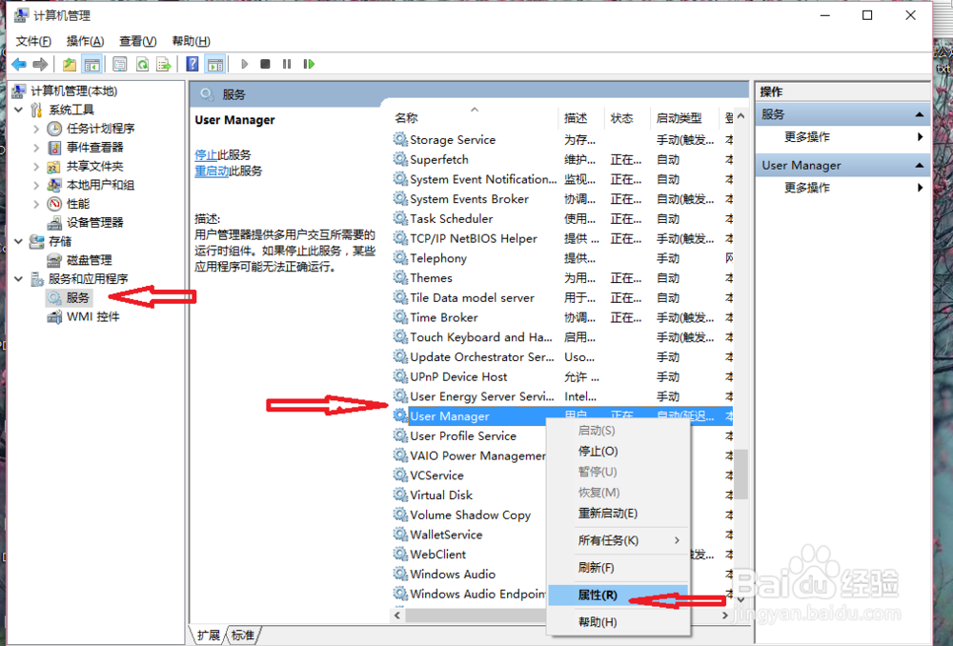Image resolution: width=953 pixels, height=646 pixels.
Task: Click the Back navigation arrow icon
Action: point(19,64)
